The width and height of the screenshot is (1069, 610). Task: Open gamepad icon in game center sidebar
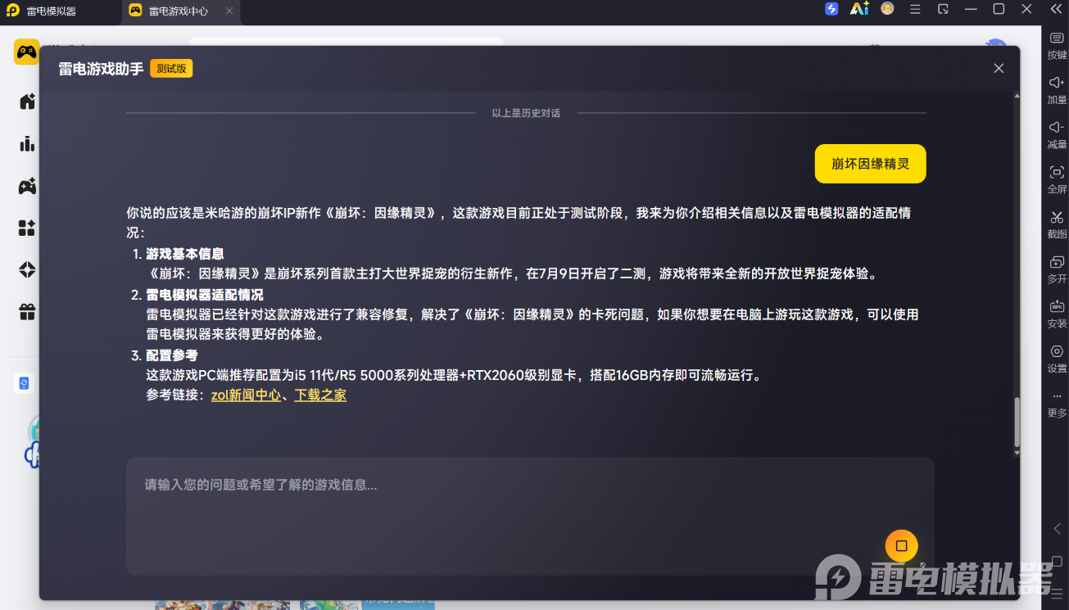point(27,186)
